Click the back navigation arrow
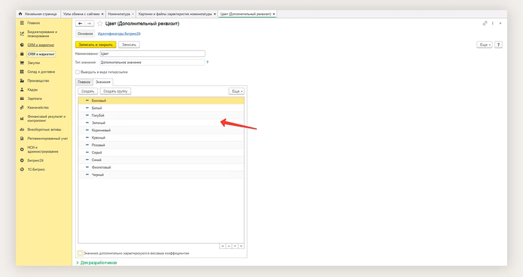 80,23
